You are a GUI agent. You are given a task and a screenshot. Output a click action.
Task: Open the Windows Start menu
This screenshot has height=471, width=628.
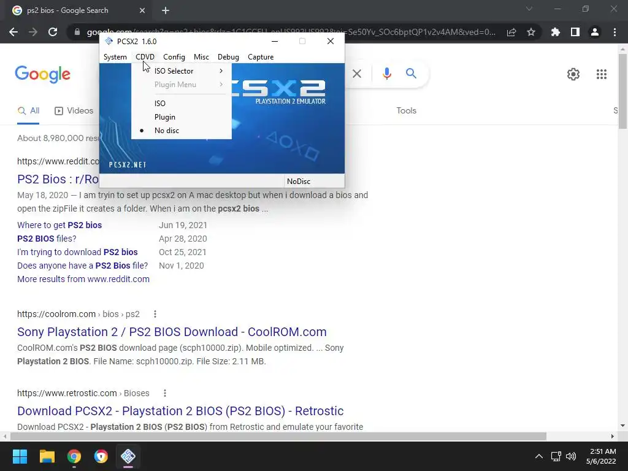point(20,456)
